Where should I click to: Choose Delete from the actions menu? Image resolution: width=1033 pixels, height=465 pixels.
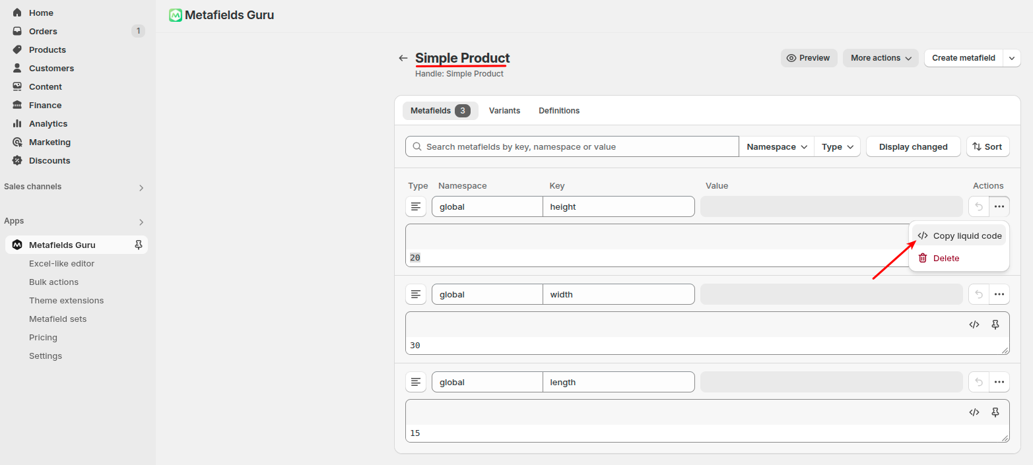tap(959, 258)
